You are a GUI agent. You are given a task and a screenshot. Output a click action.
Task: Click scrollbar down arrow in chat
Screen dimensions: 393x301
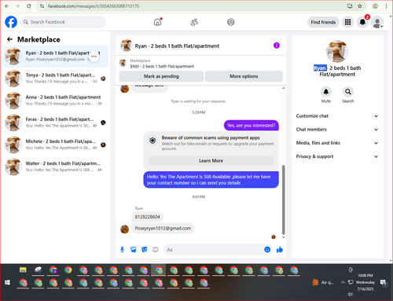pos(283,237)
